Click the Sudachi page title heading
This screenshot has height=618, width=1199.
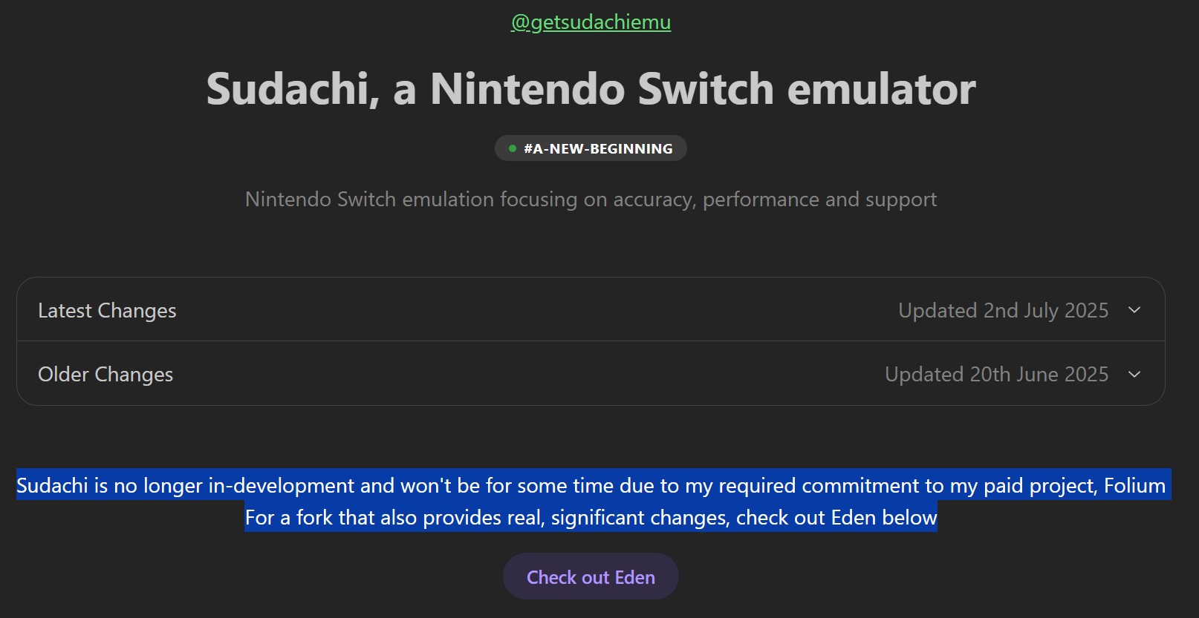(591, 88)
